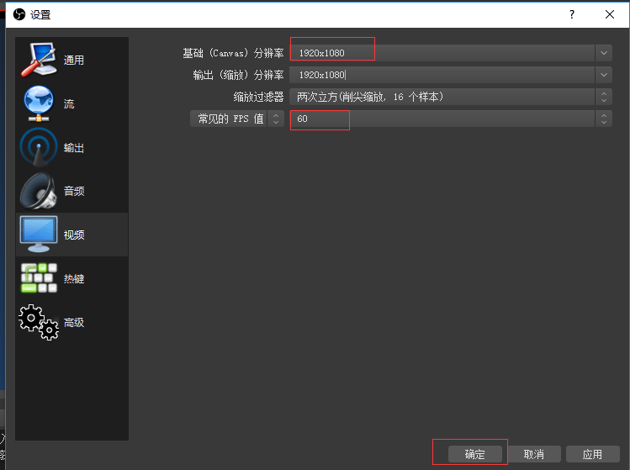Click the 设置 window title text
Image resolution: width=630 pixels, height=470 pixels.
(40, 15)
